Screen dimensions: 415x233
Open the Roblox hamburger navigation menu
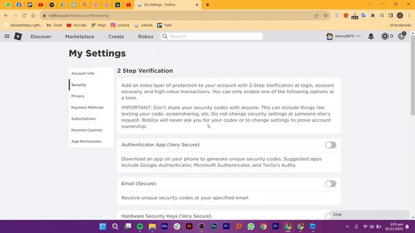pos(7,36)
